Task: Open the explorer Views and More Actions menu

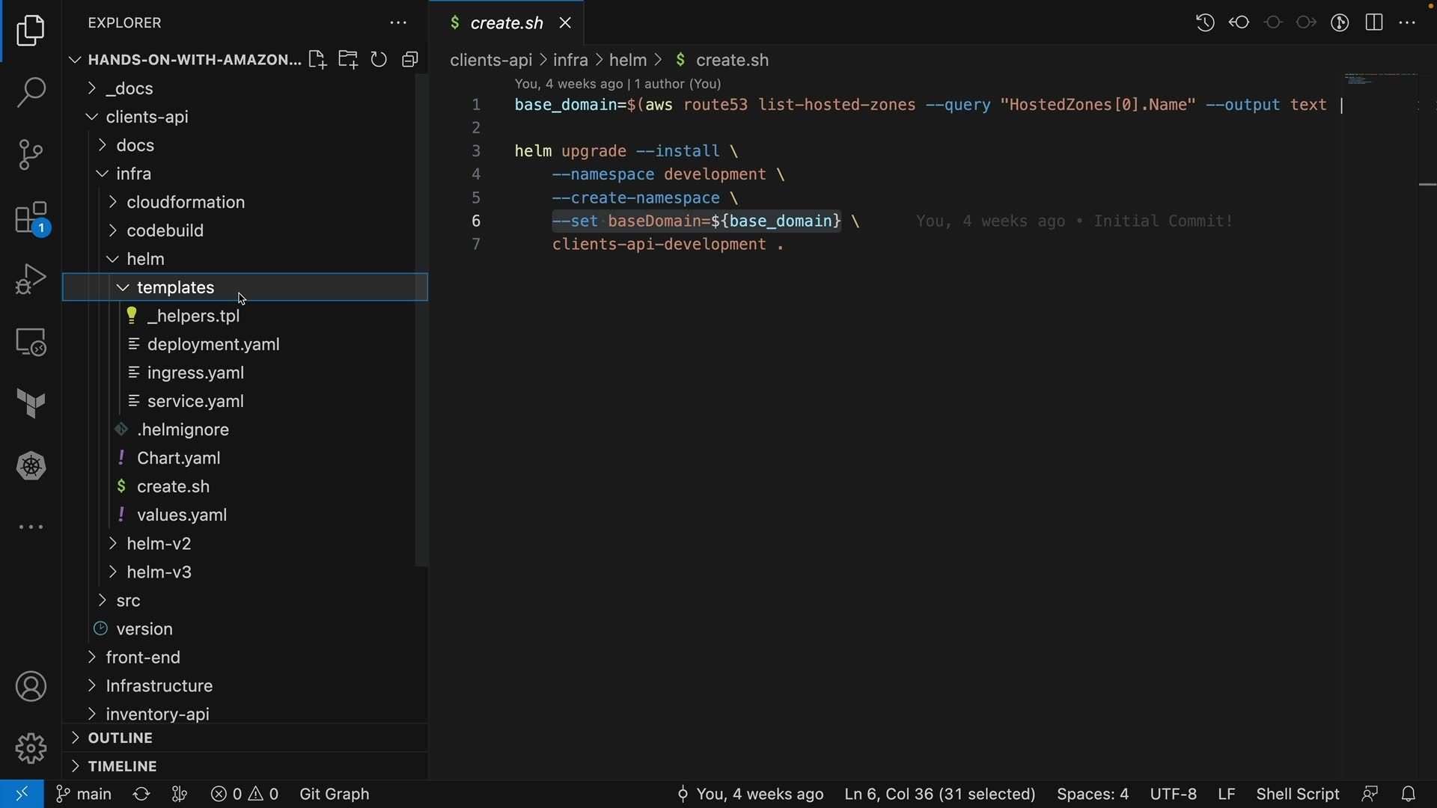Action: [x=398, y=23]
